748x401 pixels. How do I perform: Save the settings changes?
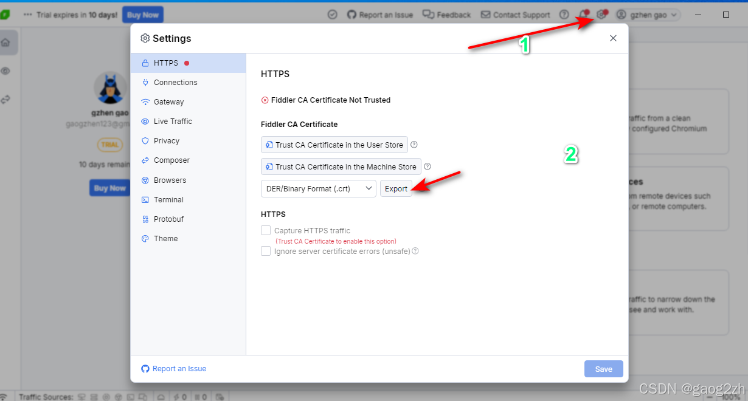coord(604,369)
